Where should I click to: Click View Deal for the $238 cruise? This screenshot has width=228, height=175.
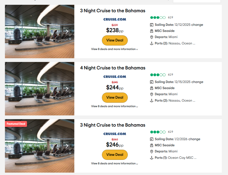tap(115, 40)
